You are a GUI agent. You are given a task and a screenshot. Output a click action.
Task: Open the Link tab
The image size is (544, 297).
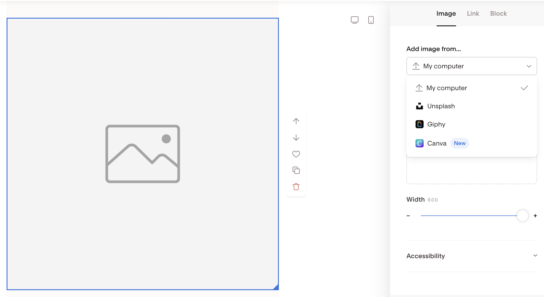[473, 13]
